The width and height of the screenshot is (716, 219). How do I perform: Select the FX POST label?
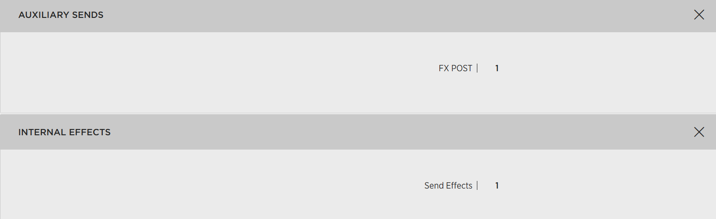tap(455, 68)
